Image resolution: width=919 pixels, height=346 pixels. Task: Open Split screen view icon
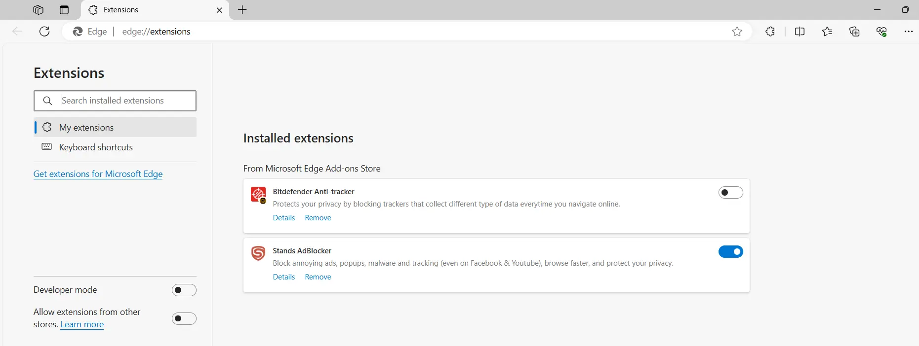[x=799, y=32]
